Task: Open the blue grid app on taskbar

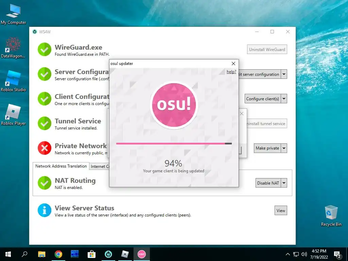Action: [75, 254]
